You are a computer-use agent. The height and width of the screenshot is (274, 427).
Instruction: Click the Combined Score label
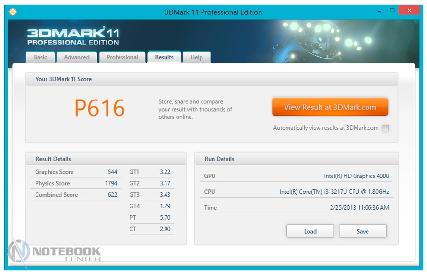pos(56,195)
